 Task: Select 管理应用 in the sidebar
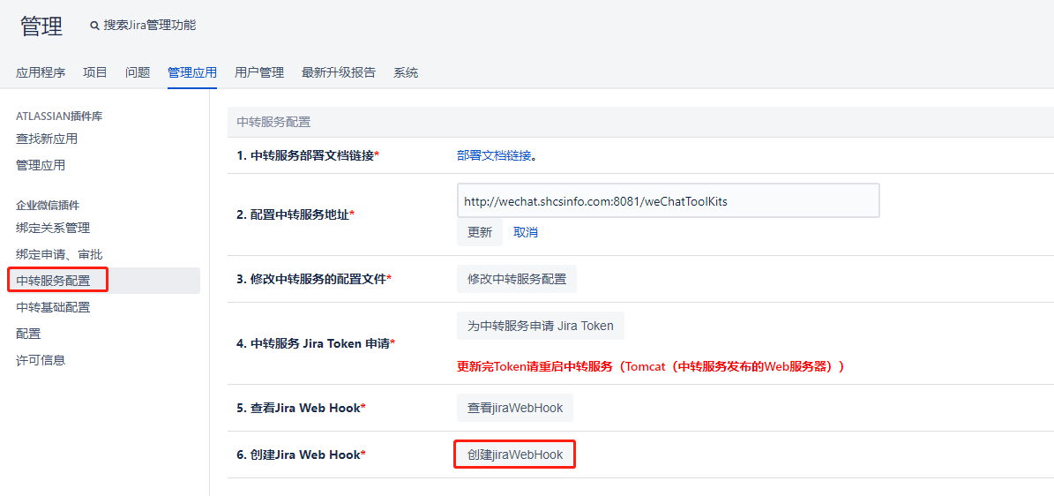click(41, 165)
